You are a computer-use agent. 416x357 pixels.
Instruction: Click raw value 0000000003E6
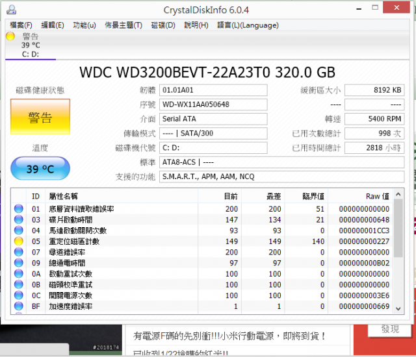coord(364,295)
